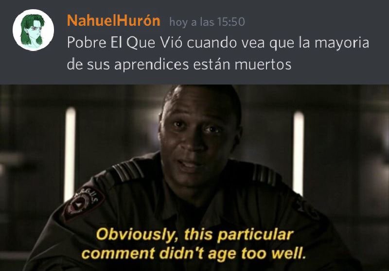Click the word "aprendices" in the message
Screen dimensions: 389x271
point(152,65)
